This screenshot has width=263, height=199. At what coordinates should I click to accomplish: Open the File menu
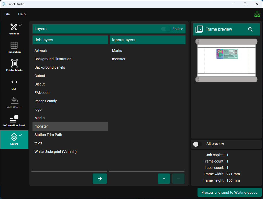pos(7,14)
